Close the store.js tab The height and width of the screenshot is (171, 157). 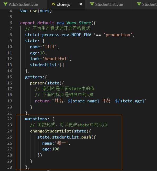(x=81, y=4)
